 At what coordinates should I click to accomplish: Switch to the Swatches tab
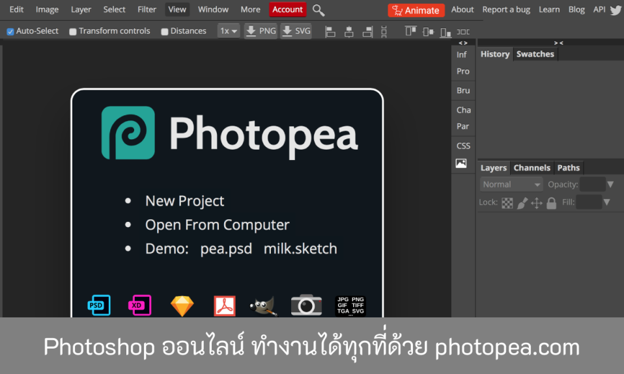(535, 54)
